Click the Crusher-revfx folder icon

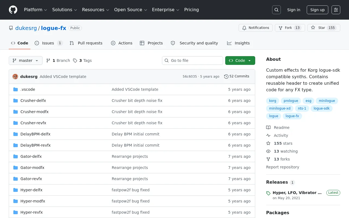click(x=16, y=123)
